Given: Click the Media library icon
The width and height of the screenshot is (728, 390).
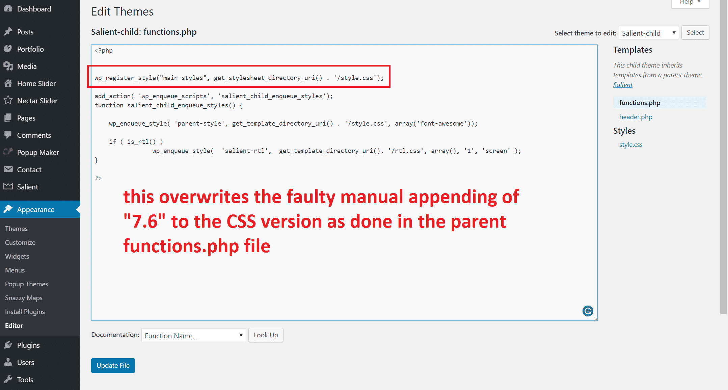Looking at the screenshot, I should click(x=8, y=66).
